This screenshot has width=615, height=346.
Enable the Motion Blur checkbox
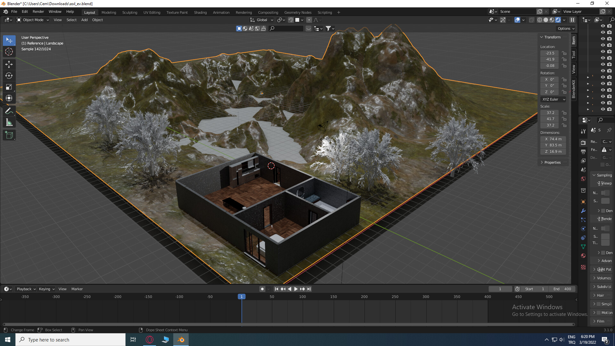tap(599, 313)
